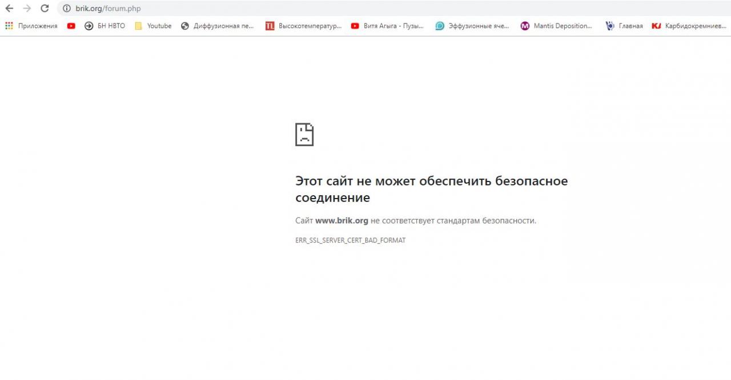Open site info icon in address bar
This screenshot has width=731, height=380.
[x=66, y=9]
